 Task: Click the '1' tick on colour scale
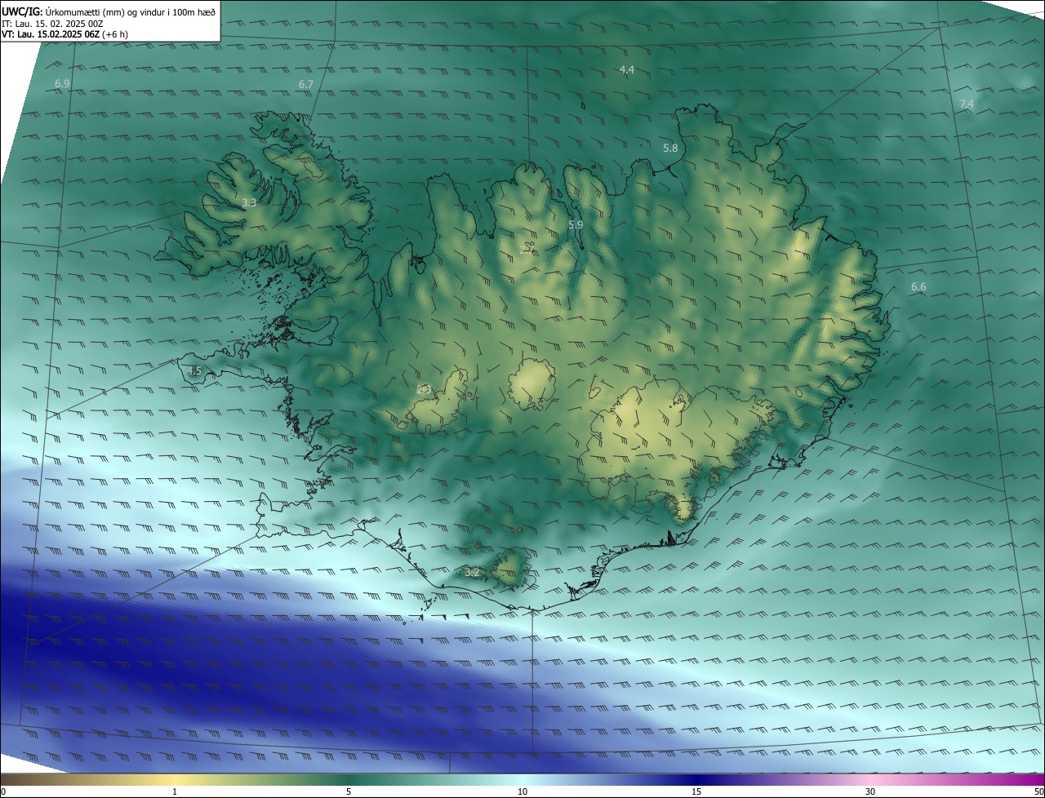click(x=175, y=791)
